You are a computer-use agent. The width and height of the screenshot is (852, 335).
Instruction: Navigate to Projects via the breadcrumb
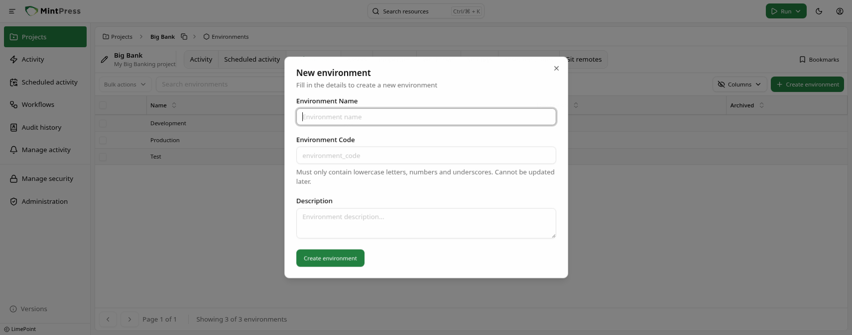coord(122,36)
